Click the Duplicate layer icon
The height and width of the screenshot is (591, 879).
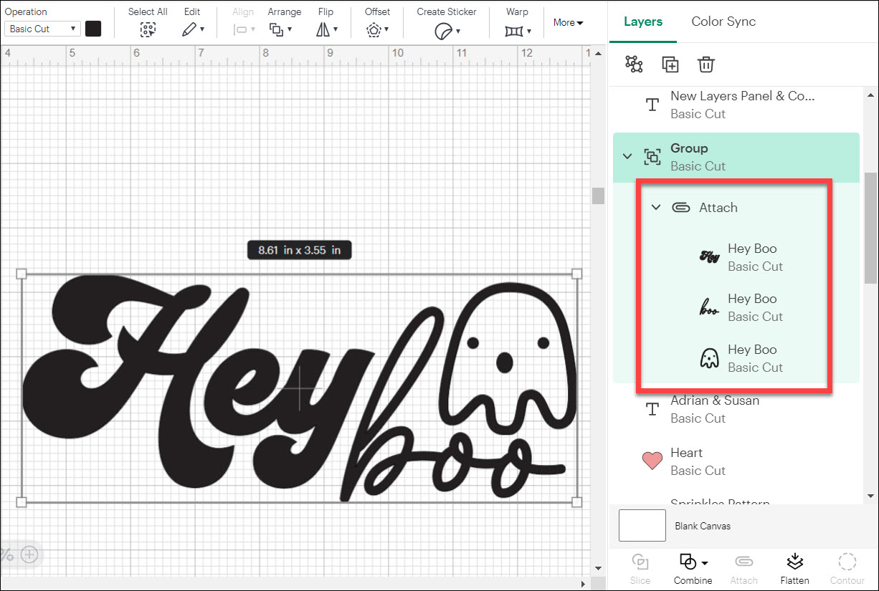[x=670, y=64]
